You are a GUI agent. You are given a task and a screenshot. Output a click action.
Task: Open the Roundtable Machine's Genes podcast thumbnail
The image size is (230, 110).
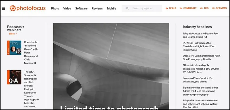pyautogui.click(x=14, y=48)
